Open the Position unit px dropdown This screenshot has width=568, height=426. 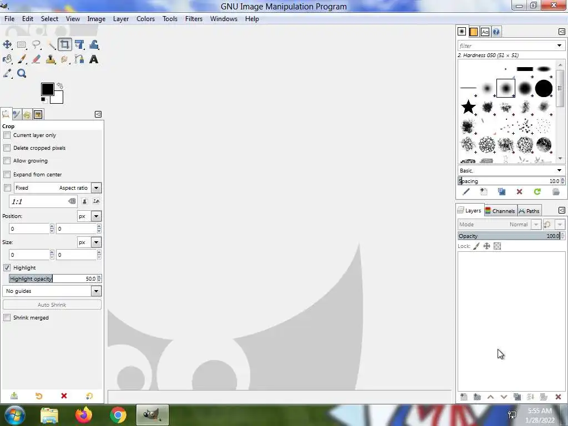point(96,216)
